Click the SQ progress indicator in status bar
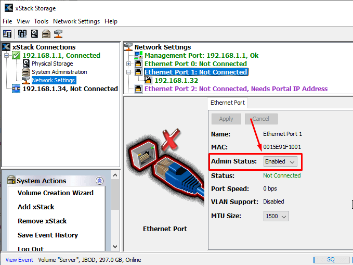This screenshot has height=265, width=353. (331, 260)
